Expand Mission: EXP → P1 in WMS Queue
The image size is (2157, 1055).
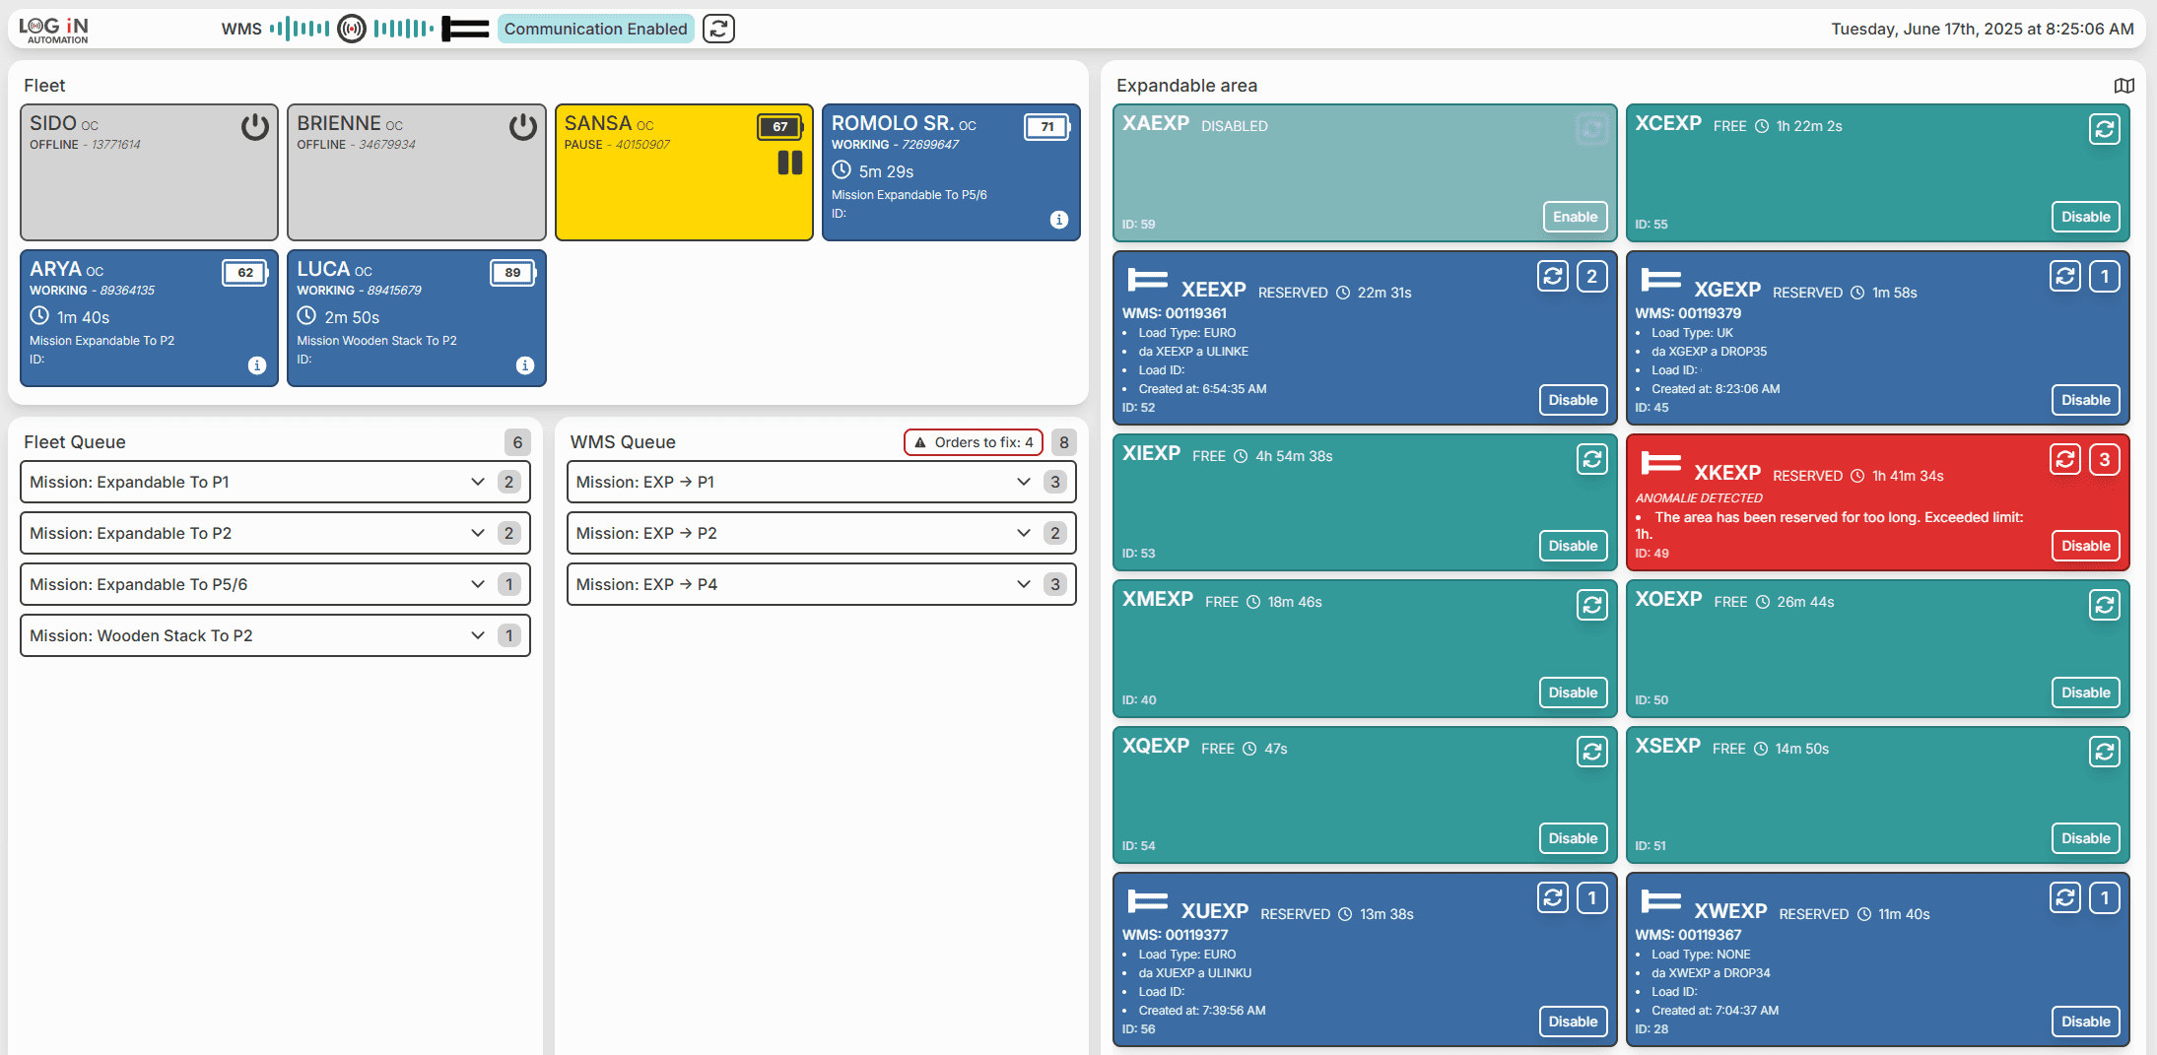821,482
